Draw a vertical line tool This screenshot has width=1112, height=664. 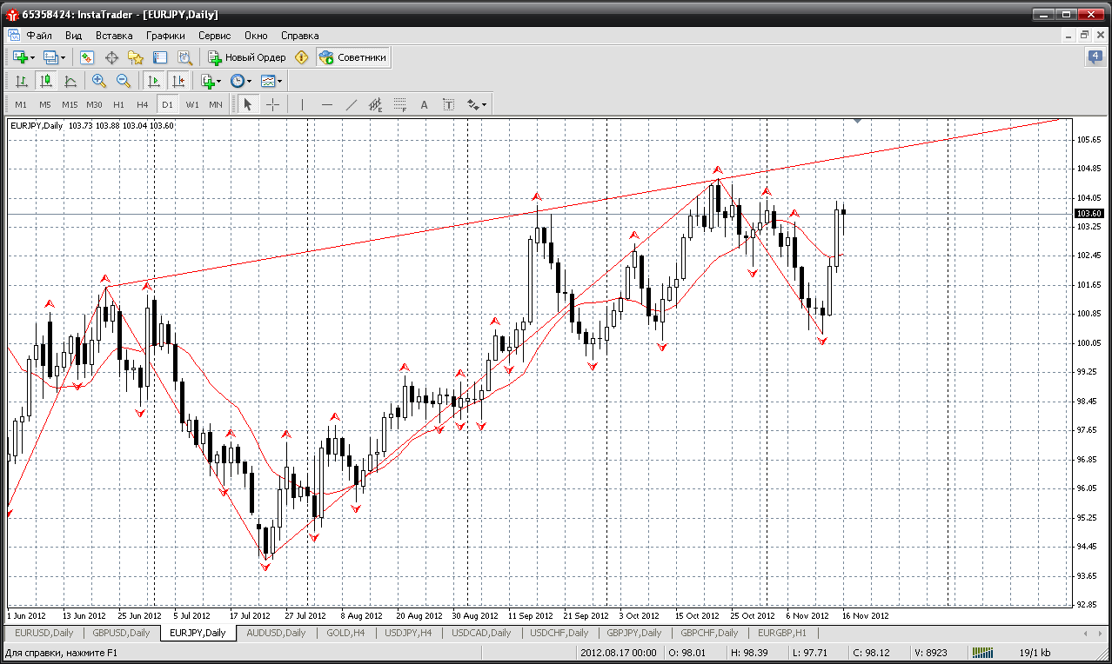tap(302, 104)
